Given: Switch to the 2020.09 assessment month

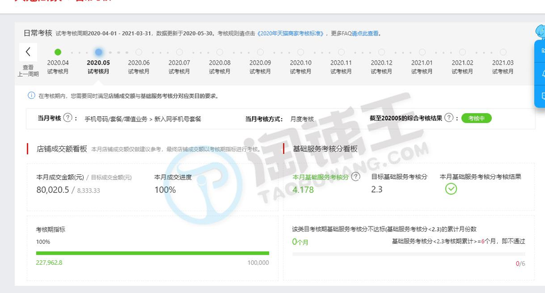Looking at the screenshot, I should [260, 66].
